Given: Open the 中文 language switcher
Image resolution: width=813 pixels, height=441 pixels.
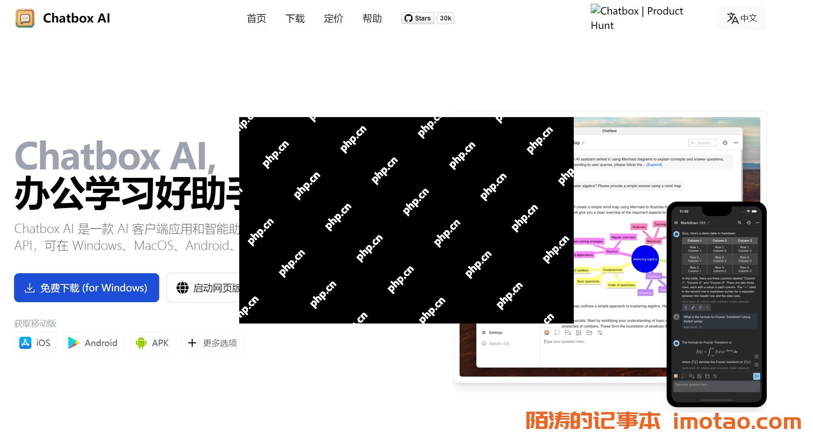Looking at the screenshot, I should pos(741,18).
